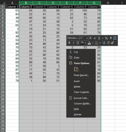The height and width of the screenshot is (132, 126).
Task: Open accounting format dropdown arrow
Action: pyautogui.click(x=103, y=38)
